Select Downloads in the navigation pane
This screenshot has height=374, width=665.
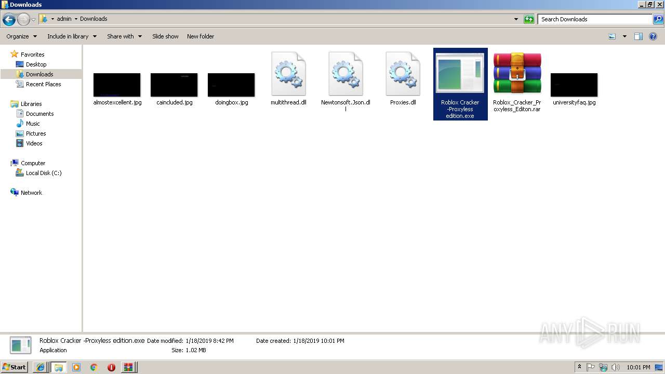(x=41, y=74)
